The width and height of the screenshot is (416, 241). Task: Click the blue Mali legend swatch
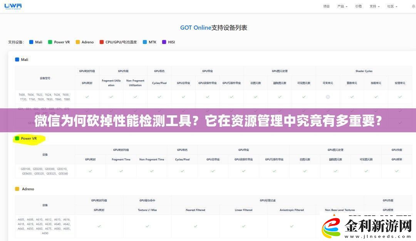tap(31, 42)
